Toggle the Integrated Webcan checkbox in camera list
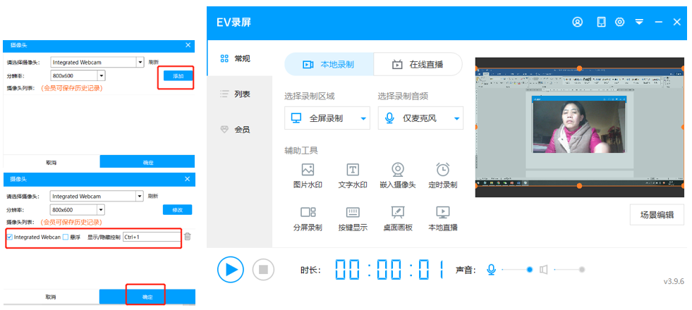This screenshot has height=310, width=692. coord(10,237)
